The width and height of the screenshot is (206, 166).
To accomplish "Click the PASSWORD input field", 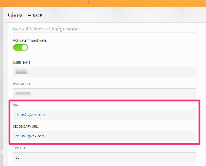I will [x=105, y=93].
